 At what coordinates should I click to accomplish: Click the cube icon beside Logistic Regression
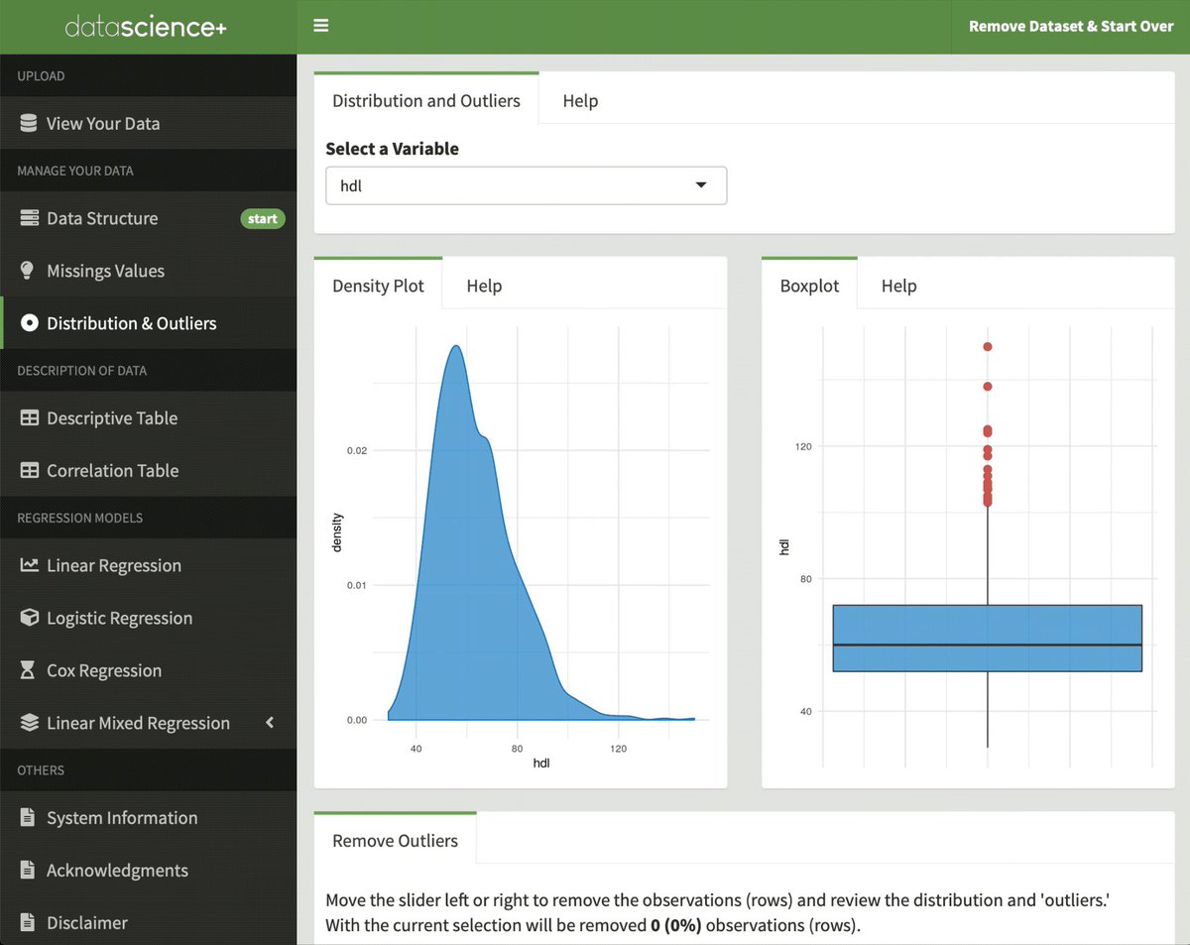click(x=29, y=618)
